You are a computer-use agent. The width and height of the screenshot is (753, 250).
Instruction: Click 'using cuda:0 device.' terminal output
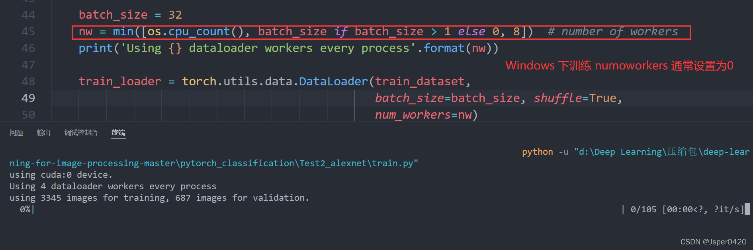click(61, 175)
